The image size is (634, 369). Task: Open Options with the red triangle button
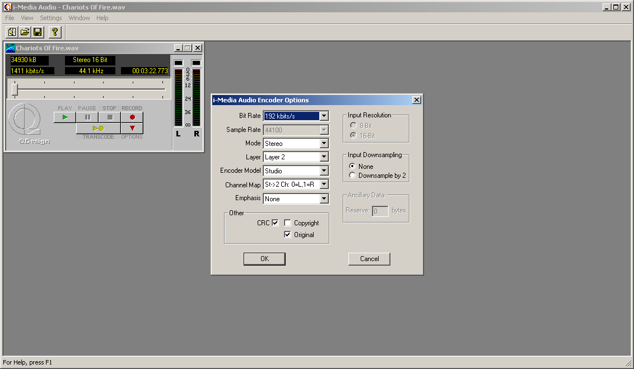coord(132,129)
